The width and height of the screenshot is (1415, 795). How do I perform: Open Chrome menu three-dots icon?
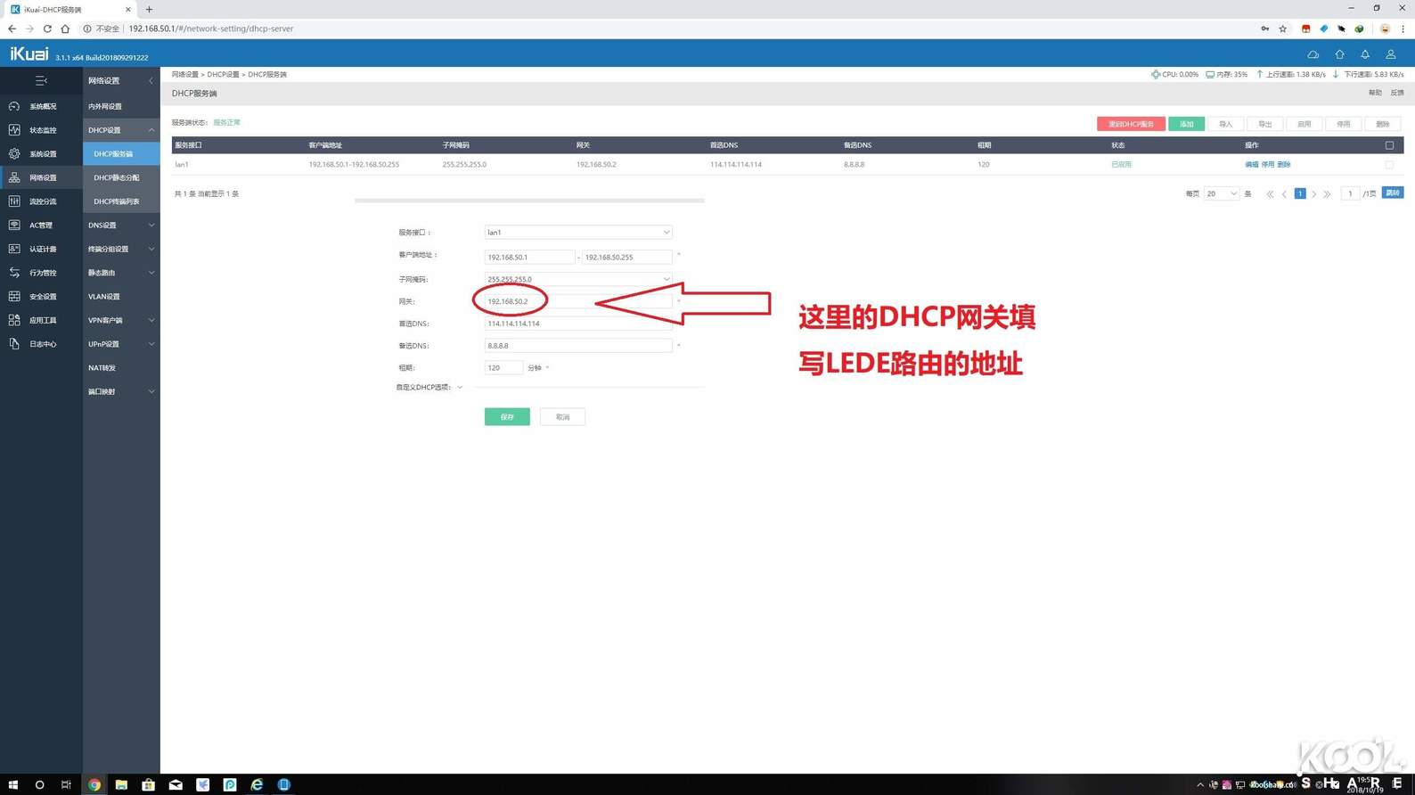[x=1403, y=29]
